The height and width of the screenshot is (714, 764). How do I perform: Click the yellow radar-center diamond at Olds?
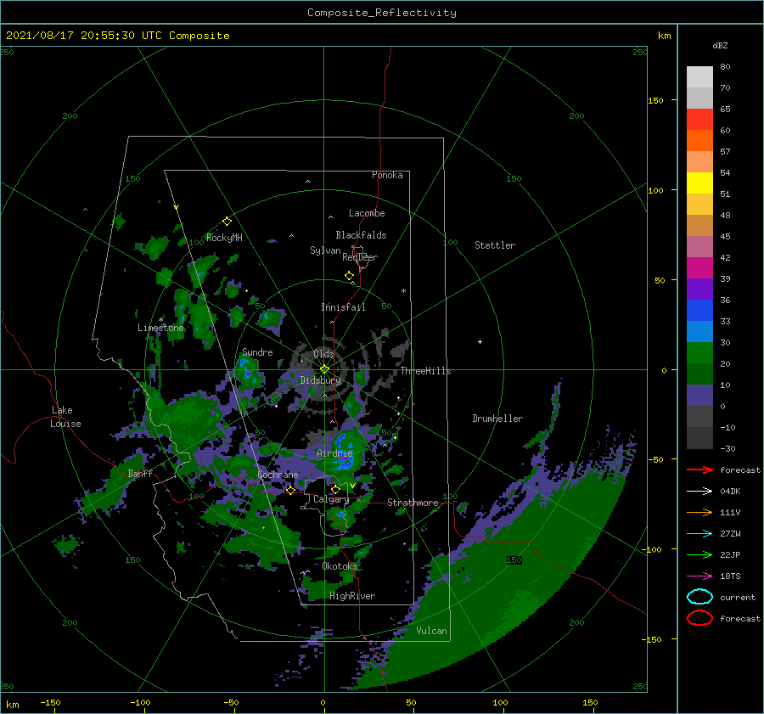click(324, 369)
